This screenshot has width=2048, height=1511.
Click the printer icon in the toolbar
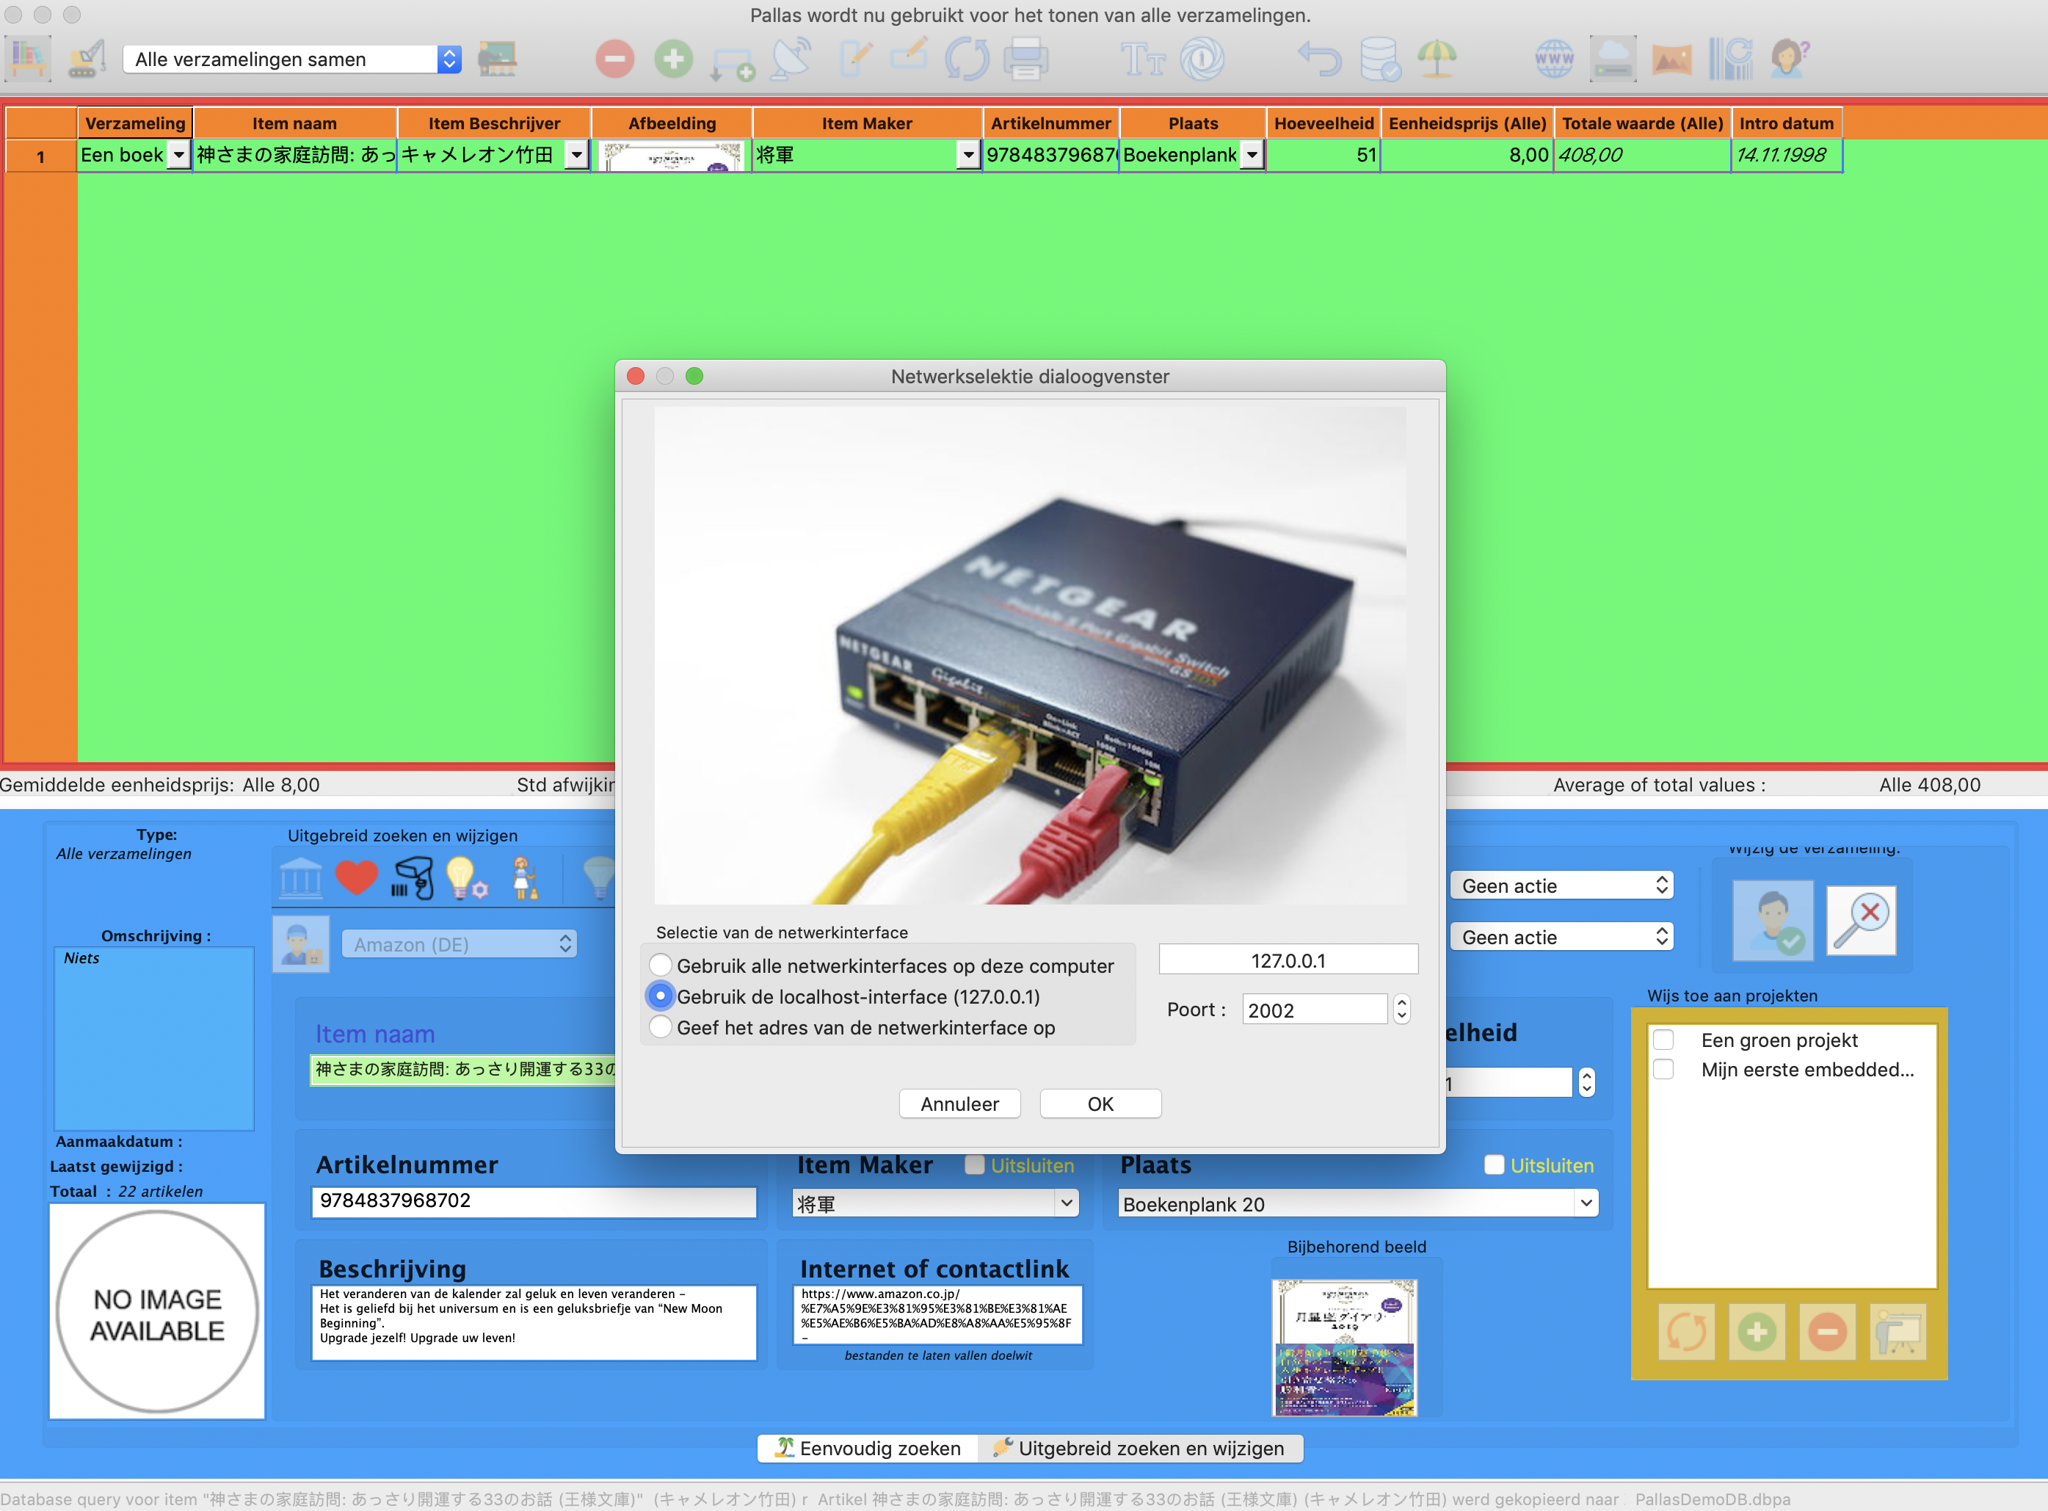click(x=1025, y=59)
